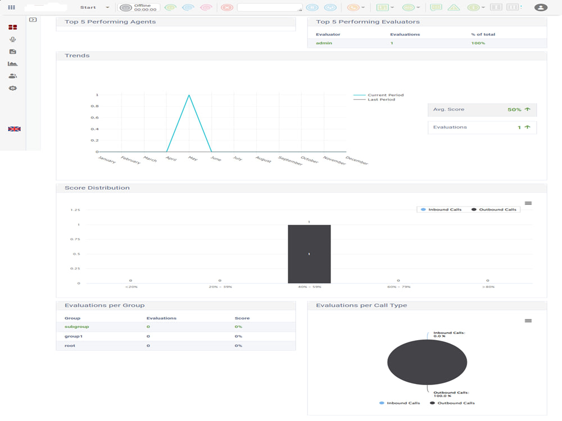Click the second gray layout panel icon
Screen dimensions: 562x421
pyautogui.click(x=513, y=7)
